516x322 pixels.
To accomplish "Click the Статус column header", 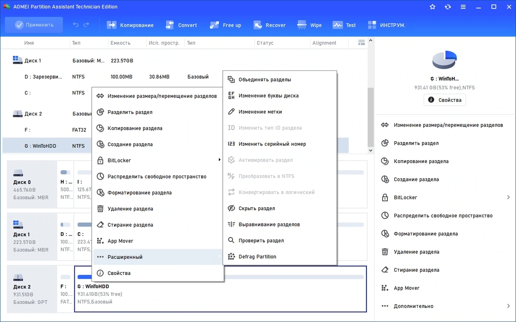I will click(x=265, y=43).
